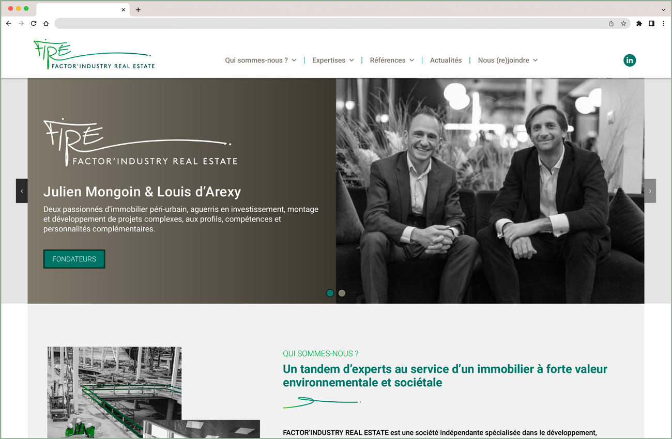Open the browser home page icon
Viewport: 672px width, 439px height.
[x=46, y=23]
